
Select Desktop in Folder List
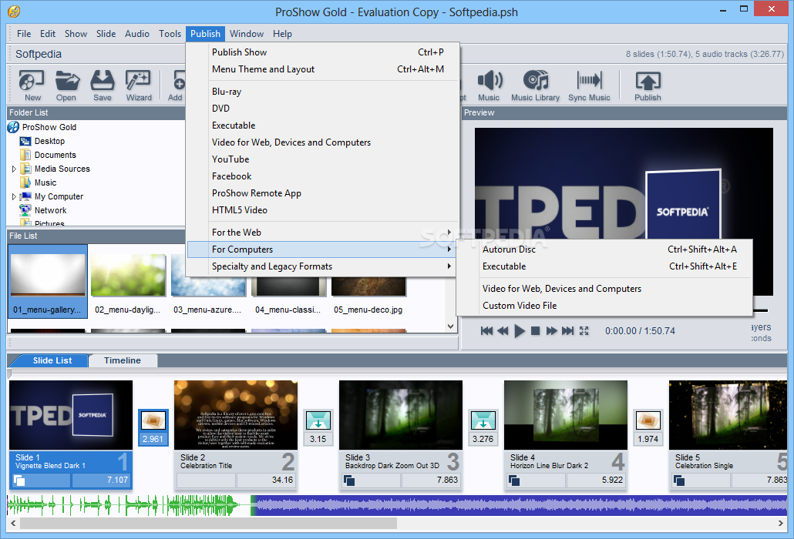point(49,141)
